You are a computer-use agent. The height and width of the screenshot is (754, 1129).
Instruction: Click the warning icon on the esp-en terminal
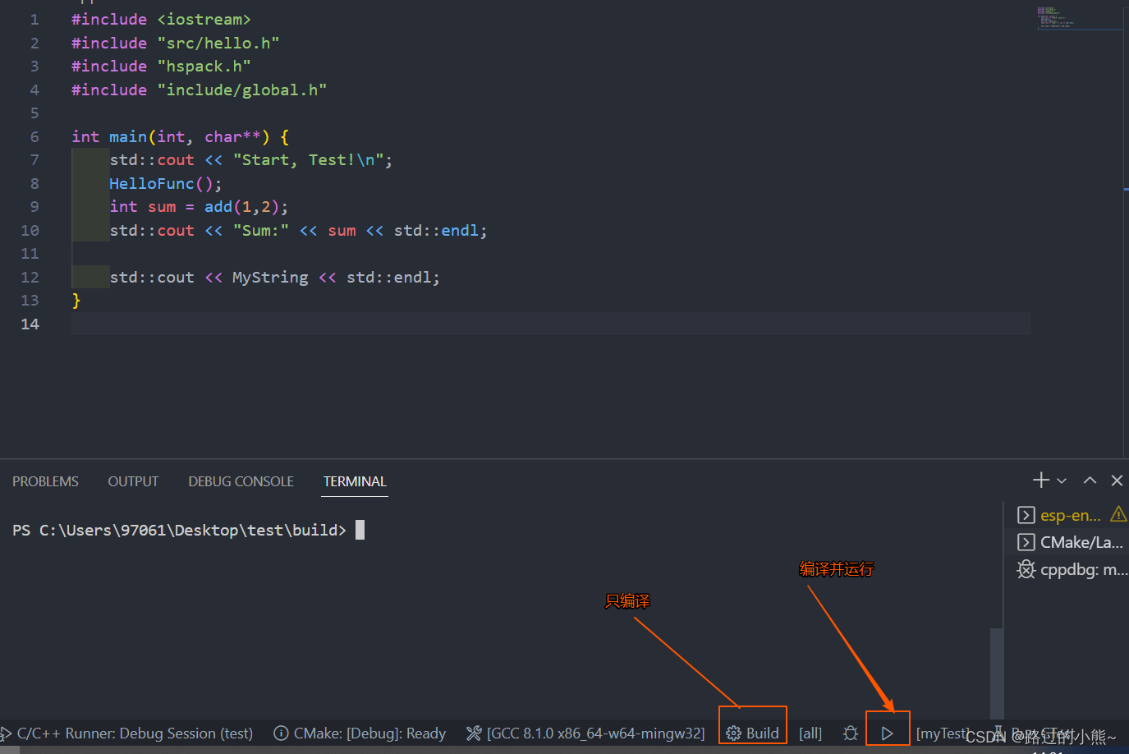1118,514
